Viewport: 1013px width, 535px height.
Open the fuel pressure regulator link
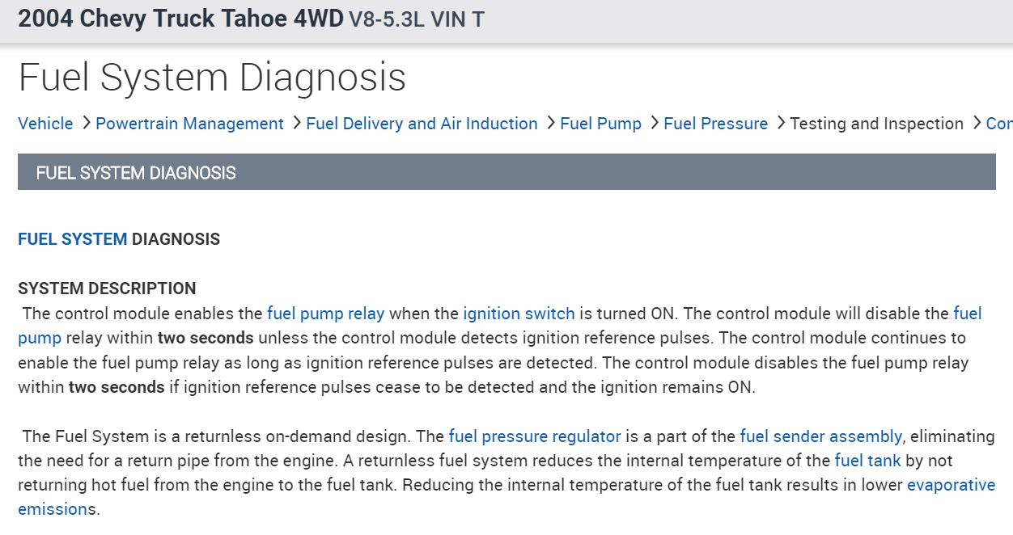[x=534, y=436]
